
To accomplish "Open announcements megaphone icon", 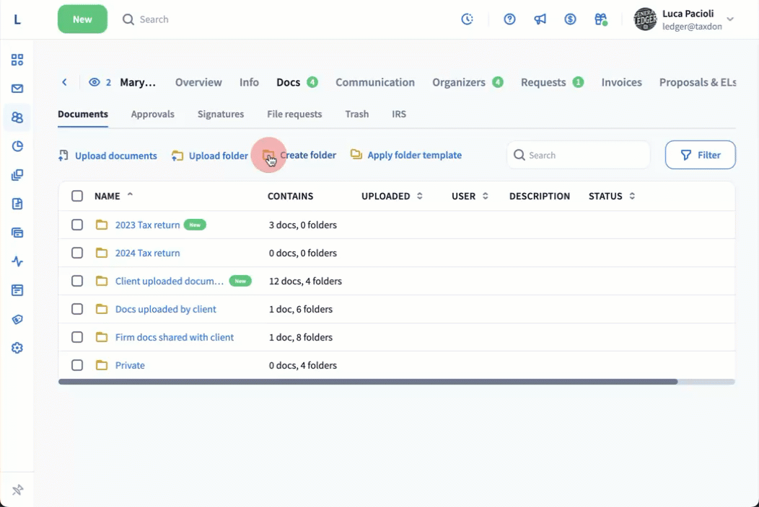I will click(540, 19).
